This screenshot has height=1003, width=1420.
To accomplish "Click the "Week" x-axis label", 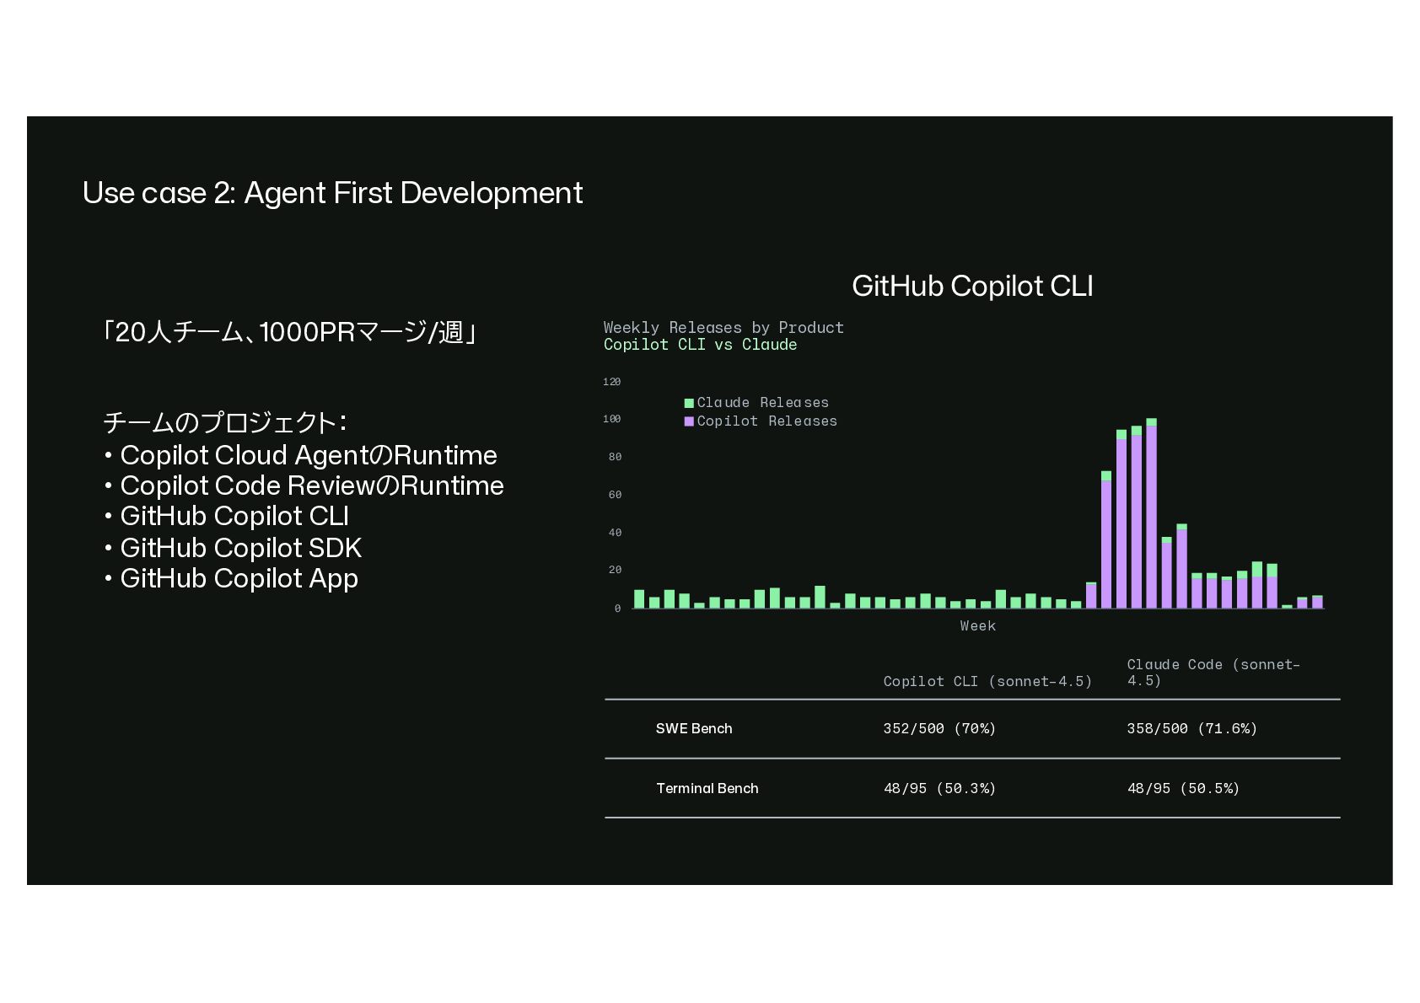I will click(978, 626).
